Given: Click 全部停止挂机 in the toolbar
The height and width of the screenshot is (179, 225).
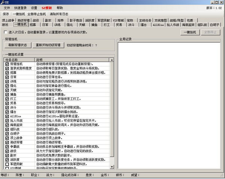Looking at the screenshot, I should (37, 14).
